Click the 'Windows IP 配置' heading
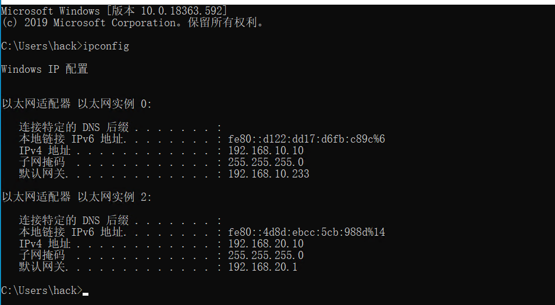The height and width of the screenshot is (305, 555). pyautogui.click(x=45, y=69)
